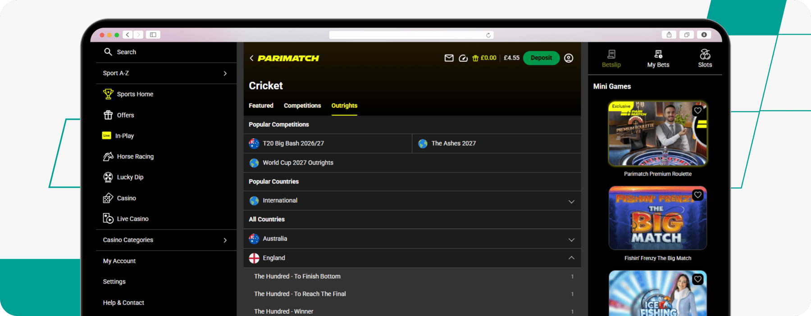The image size is (811, 316).
Task: Click browser share icon
Action: [669, 35]
